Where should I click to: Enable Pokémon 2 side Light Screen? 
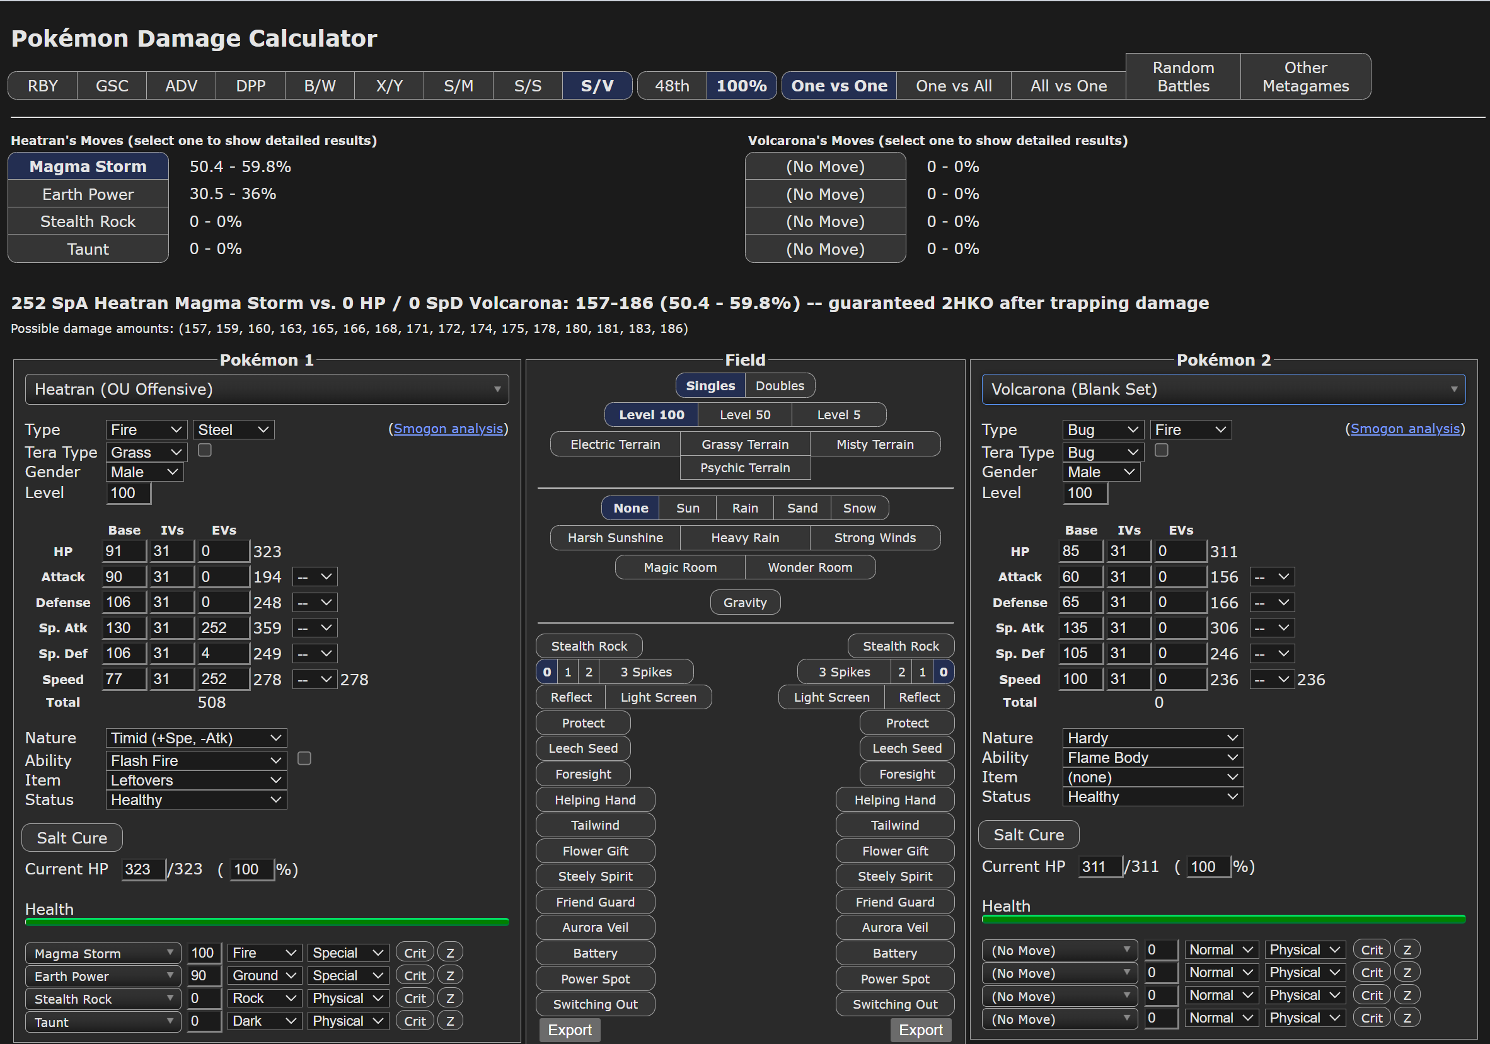(831, 697)
